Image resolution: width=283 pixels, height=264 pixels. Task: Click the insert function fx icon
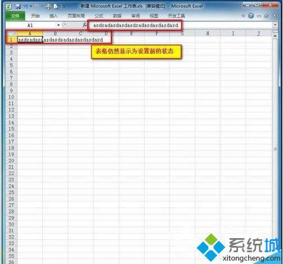pos(84,25)
